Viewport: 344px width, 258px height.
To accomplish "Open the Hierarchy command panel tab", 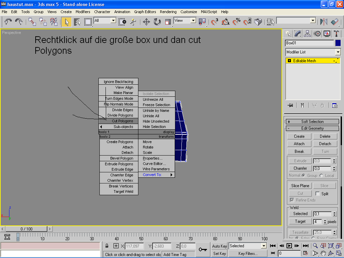I will point(307,34).
